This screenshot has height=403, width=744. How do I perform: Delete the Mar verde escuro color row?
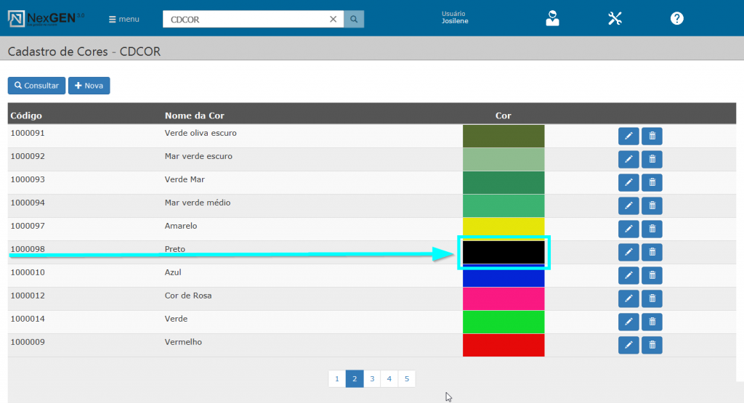[x=652, y=160]
